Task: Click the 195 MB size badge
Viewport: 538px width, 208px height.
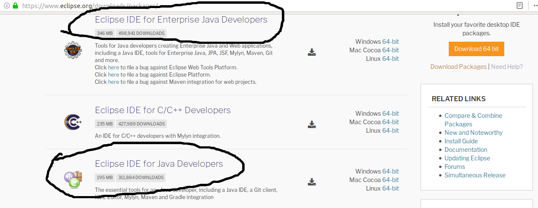Action: point(105,177)
